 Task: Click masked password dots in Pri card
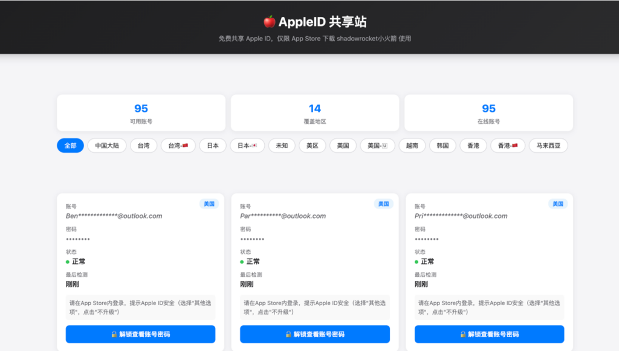click(427, 239)
